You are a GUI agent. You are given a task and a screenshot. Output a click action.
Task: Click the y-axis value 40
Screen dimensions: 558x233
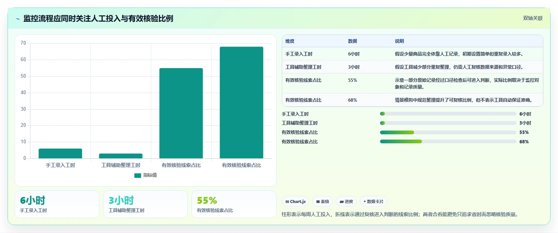coord(23,93)
